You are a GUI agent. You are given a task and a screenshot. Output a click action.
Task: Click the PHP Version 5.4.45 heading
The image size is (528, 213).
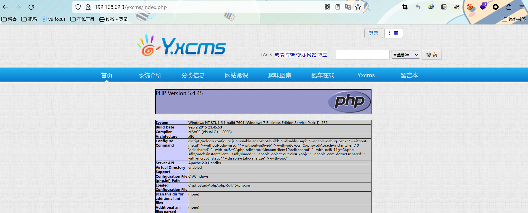[x=179, y=93]
